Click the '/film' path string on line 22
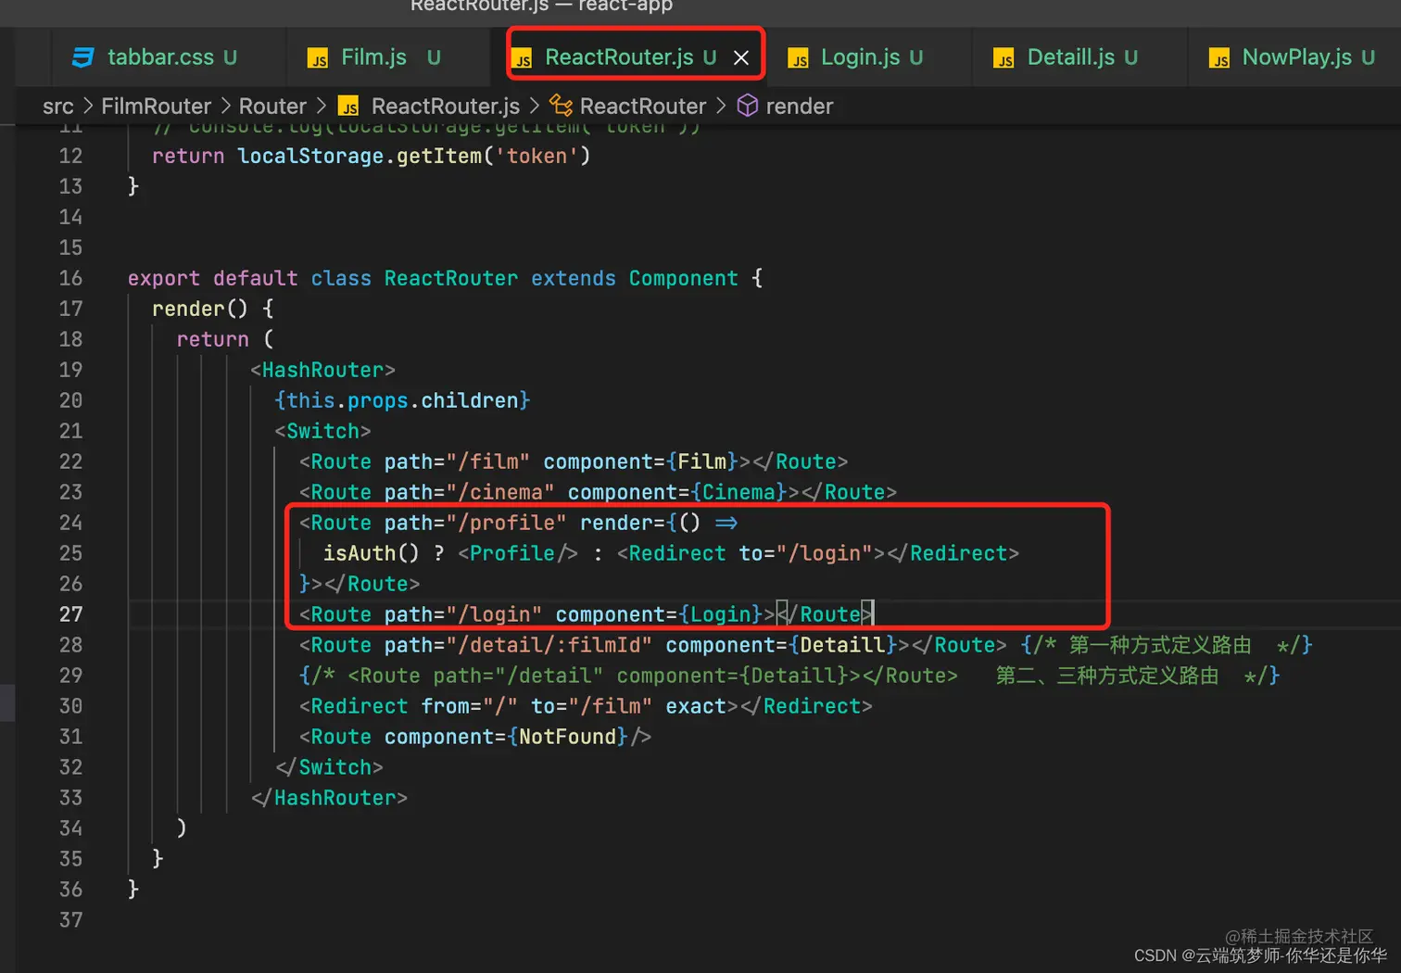The width and height of the screenshot is (1401, 973). 488,461
